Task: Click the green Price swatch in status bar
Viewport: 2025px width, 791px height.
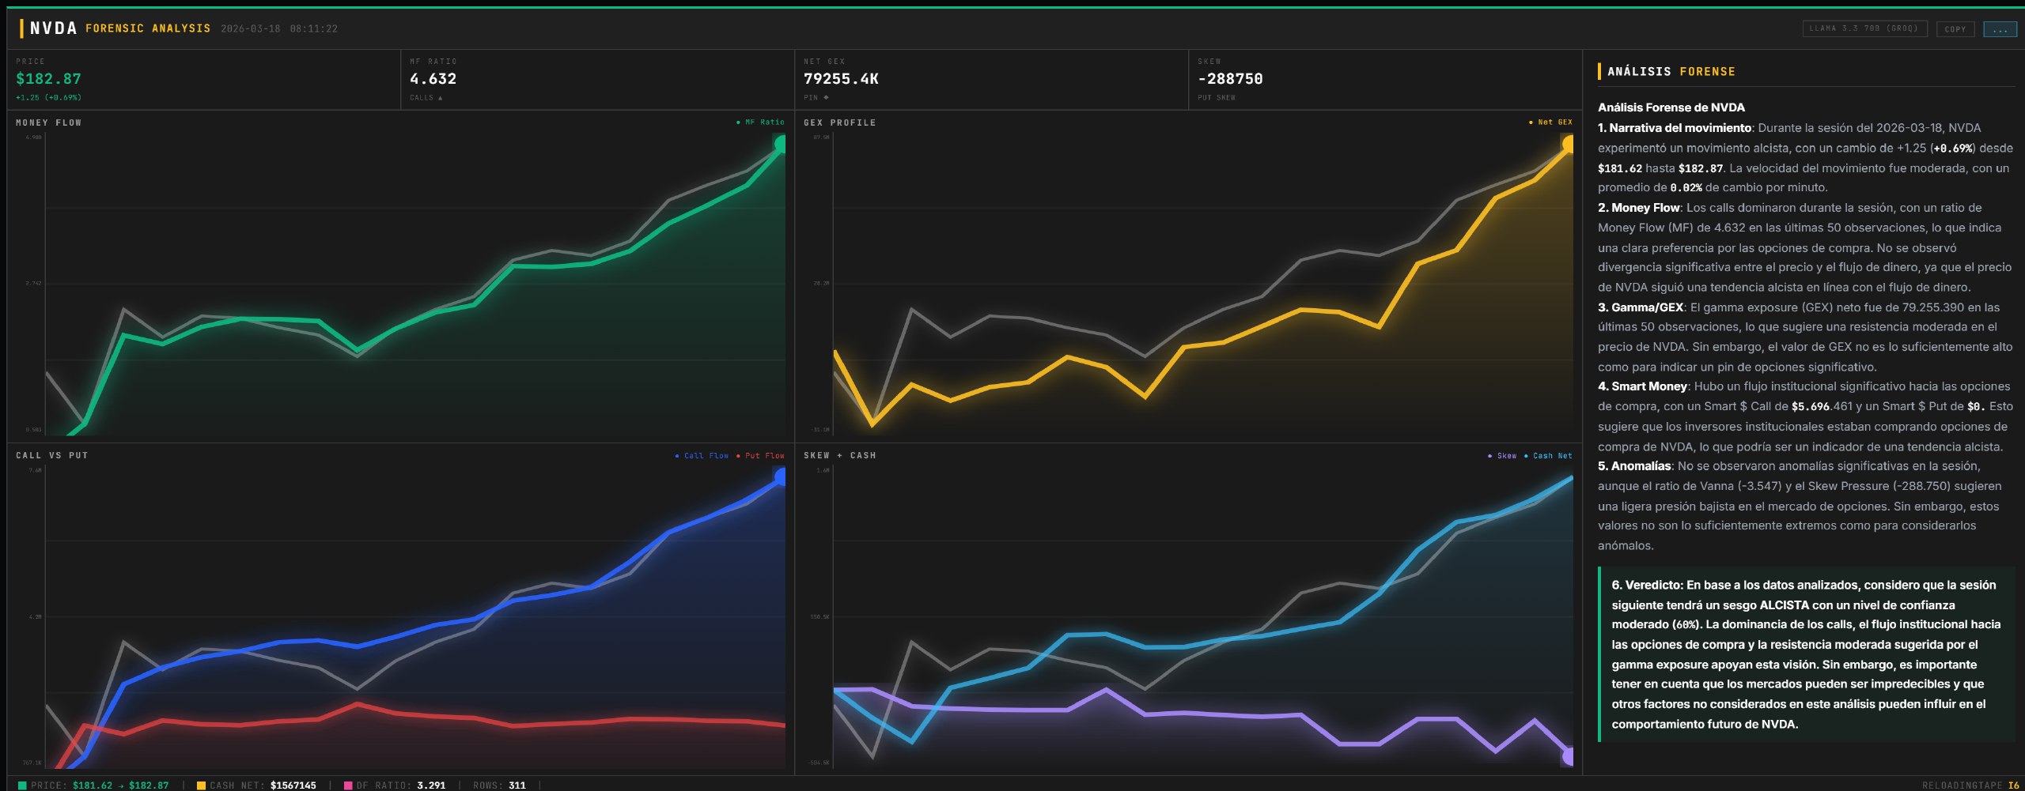Action: (x=22, y=785)
